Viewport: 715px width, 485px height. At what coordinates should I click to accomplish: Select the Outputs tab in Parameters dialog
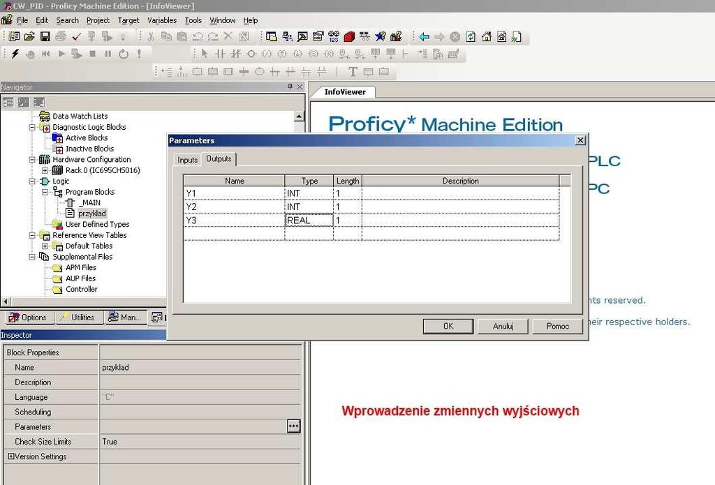pyautogui.click(x=219, y=159)
